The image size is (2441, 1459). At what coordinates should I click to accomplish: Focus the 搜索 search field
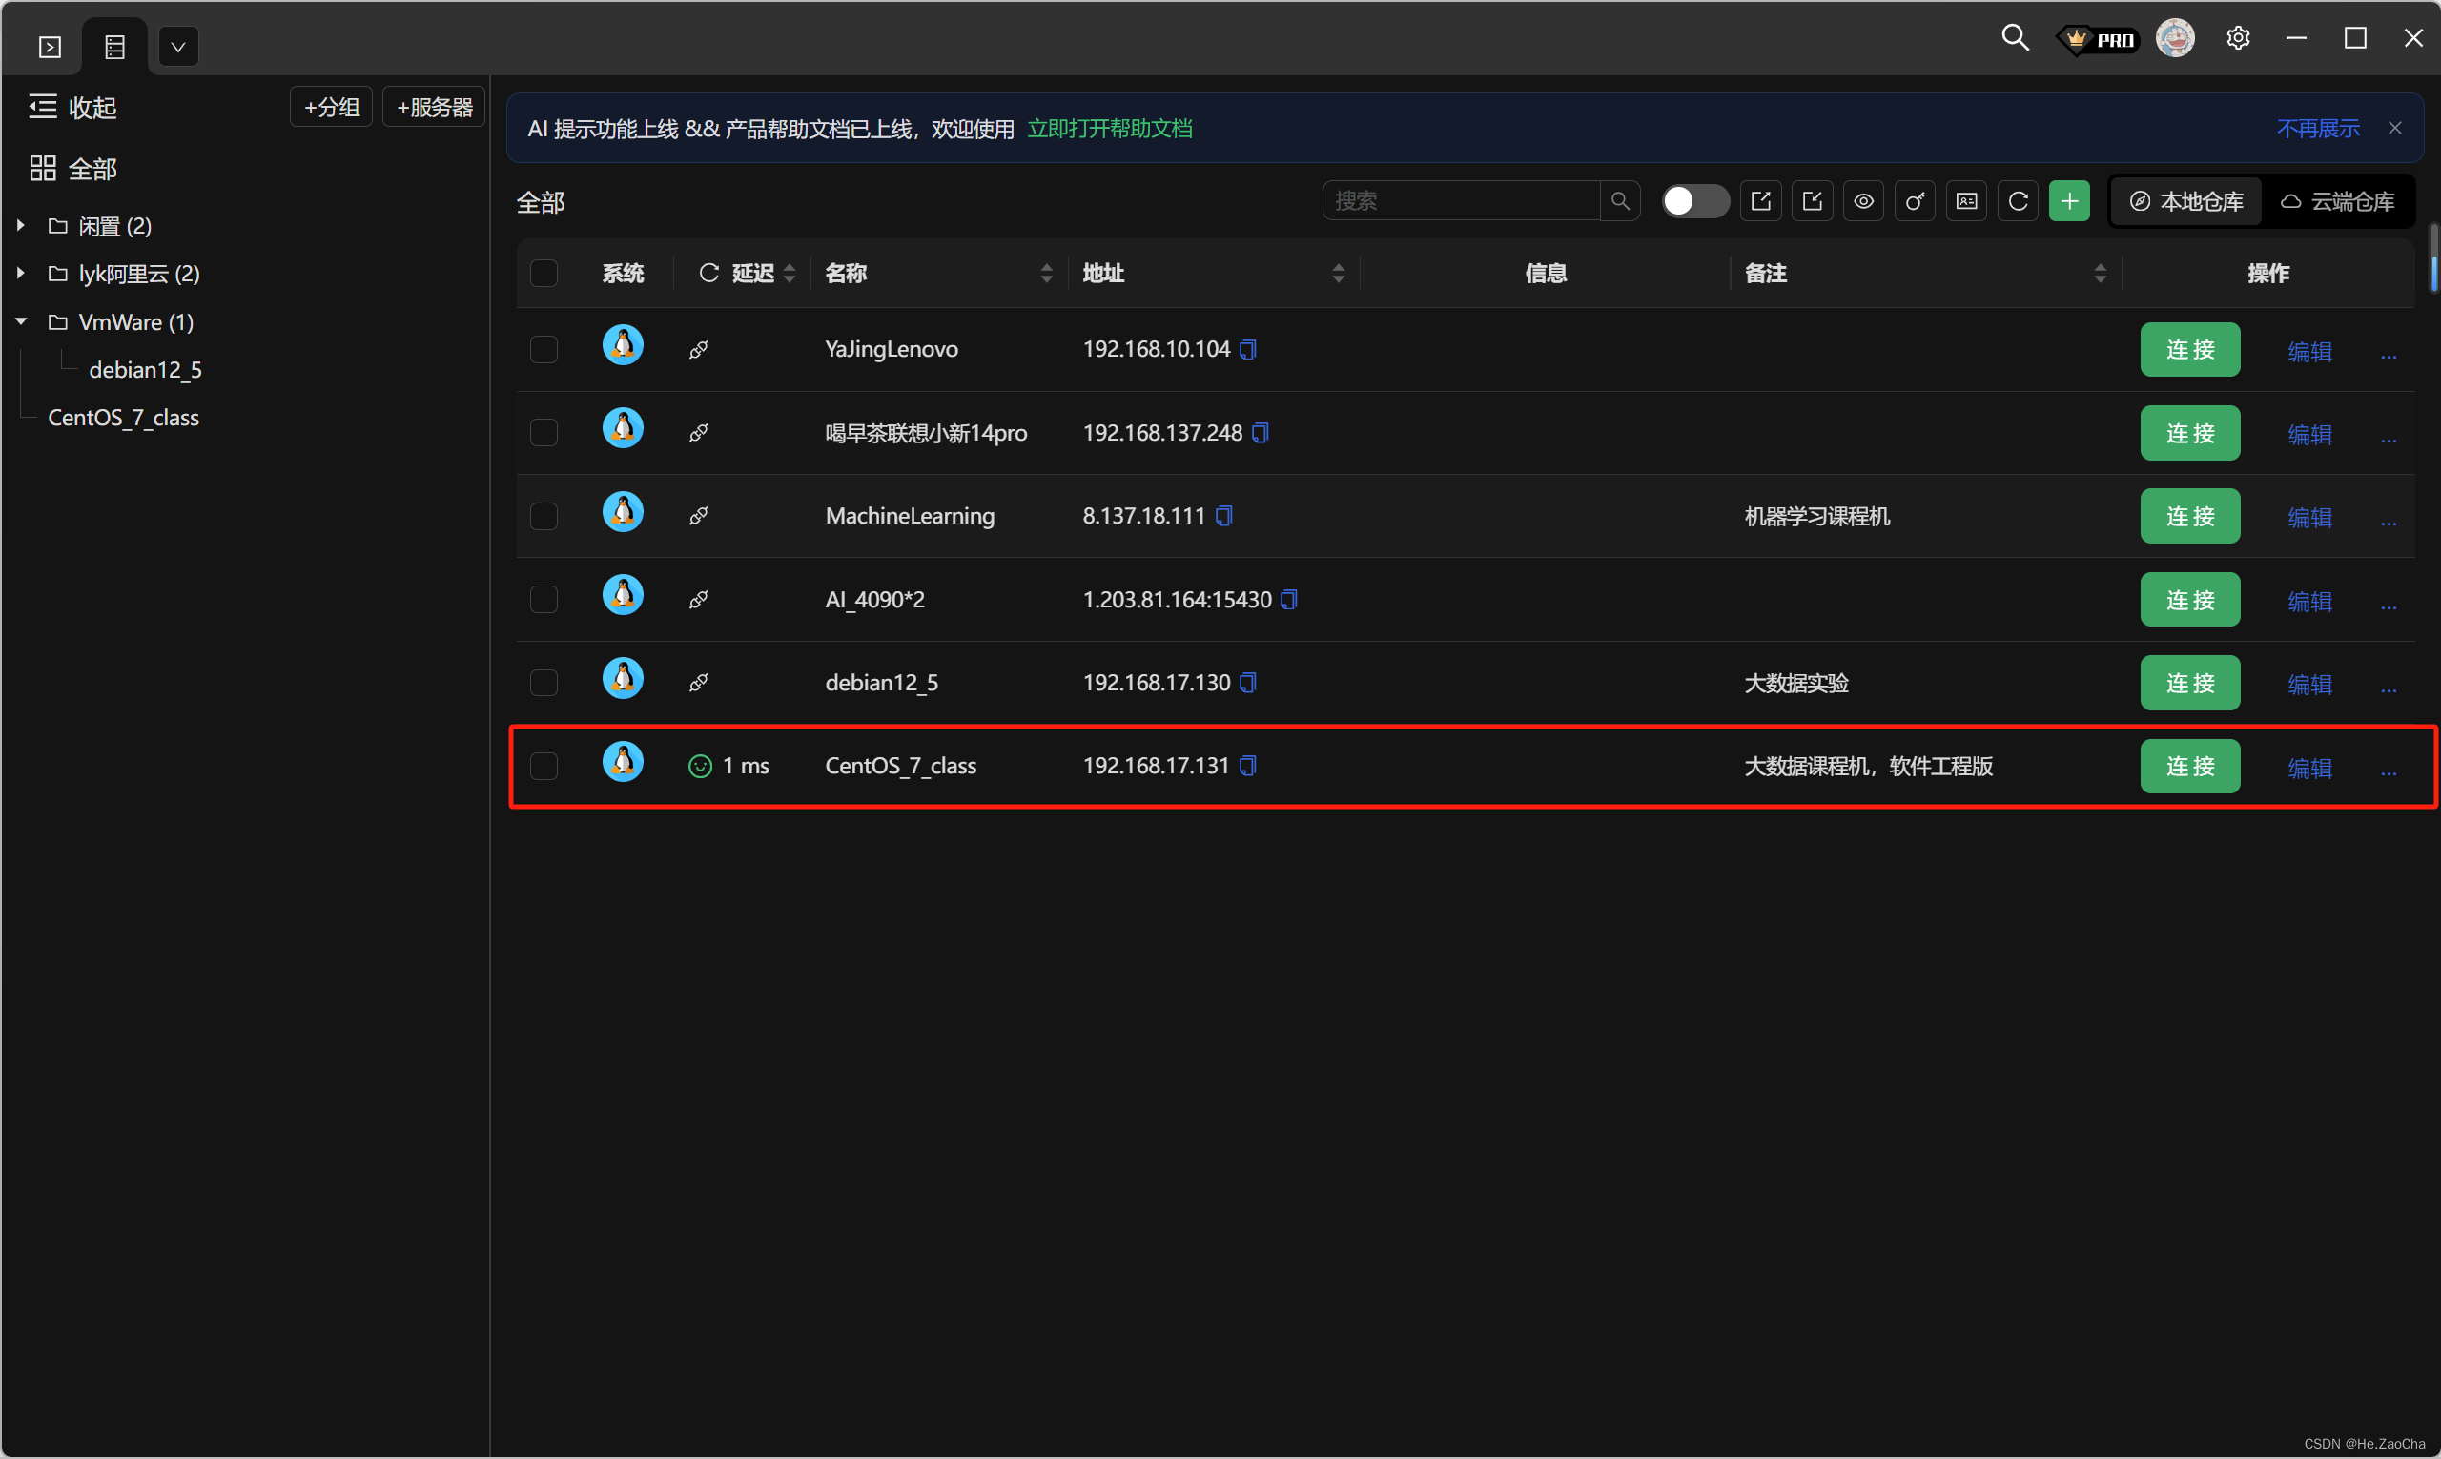(x=1461, y=200)
